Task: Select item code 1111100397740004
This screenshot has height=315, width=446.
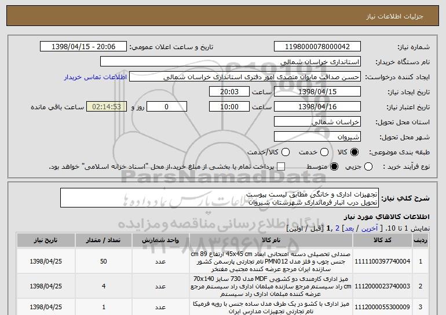Action: click(x=382, y=261)
